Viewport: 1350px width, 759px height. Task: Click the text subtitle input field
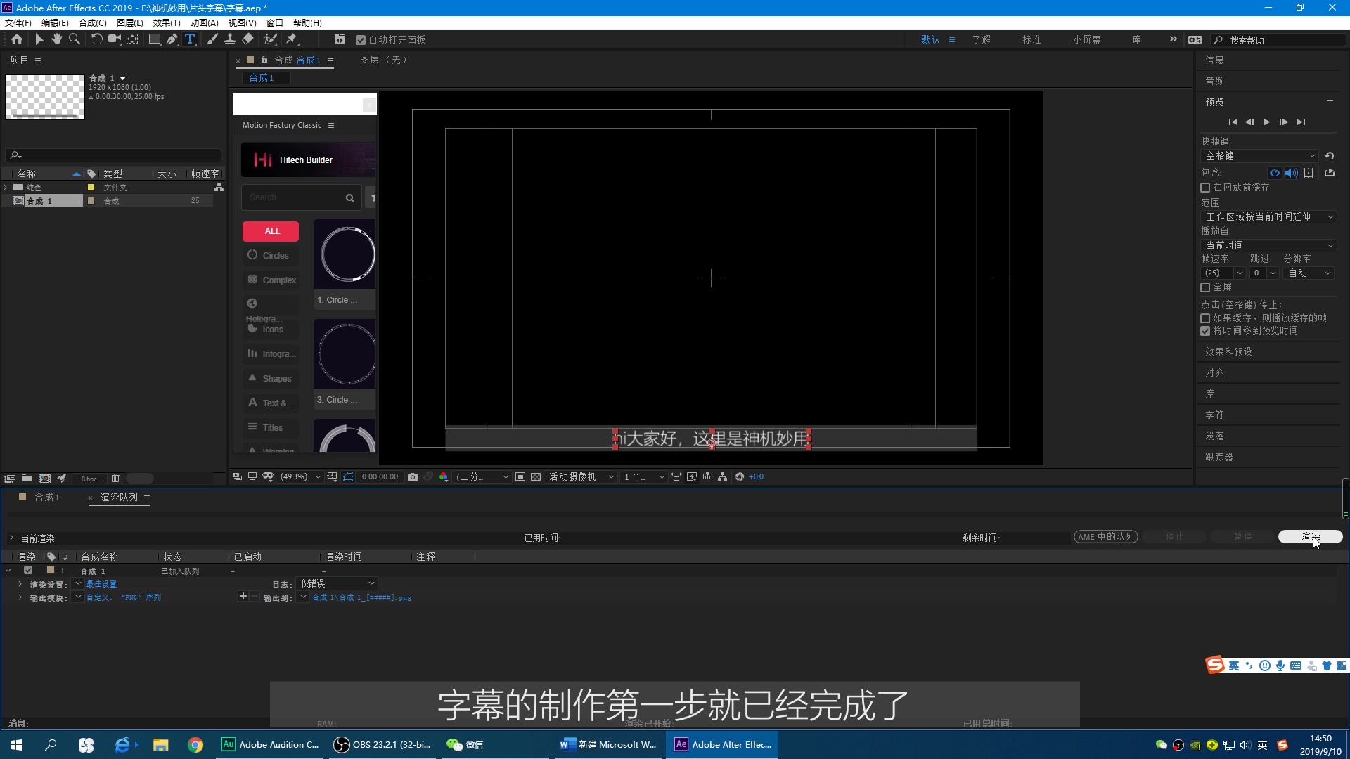pos(710,437)
